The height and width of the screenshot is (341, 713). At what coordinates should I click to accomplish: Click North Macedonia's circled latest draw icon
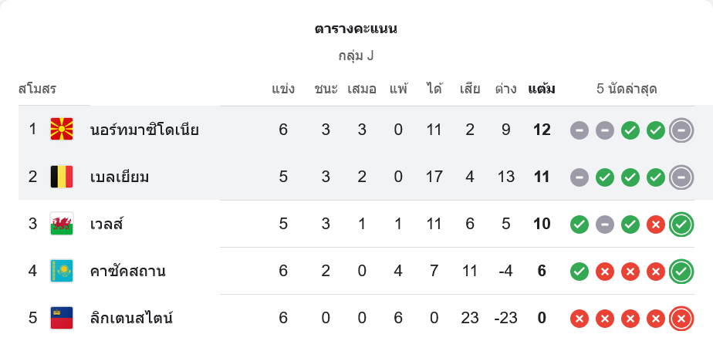[x=681, y=130]
